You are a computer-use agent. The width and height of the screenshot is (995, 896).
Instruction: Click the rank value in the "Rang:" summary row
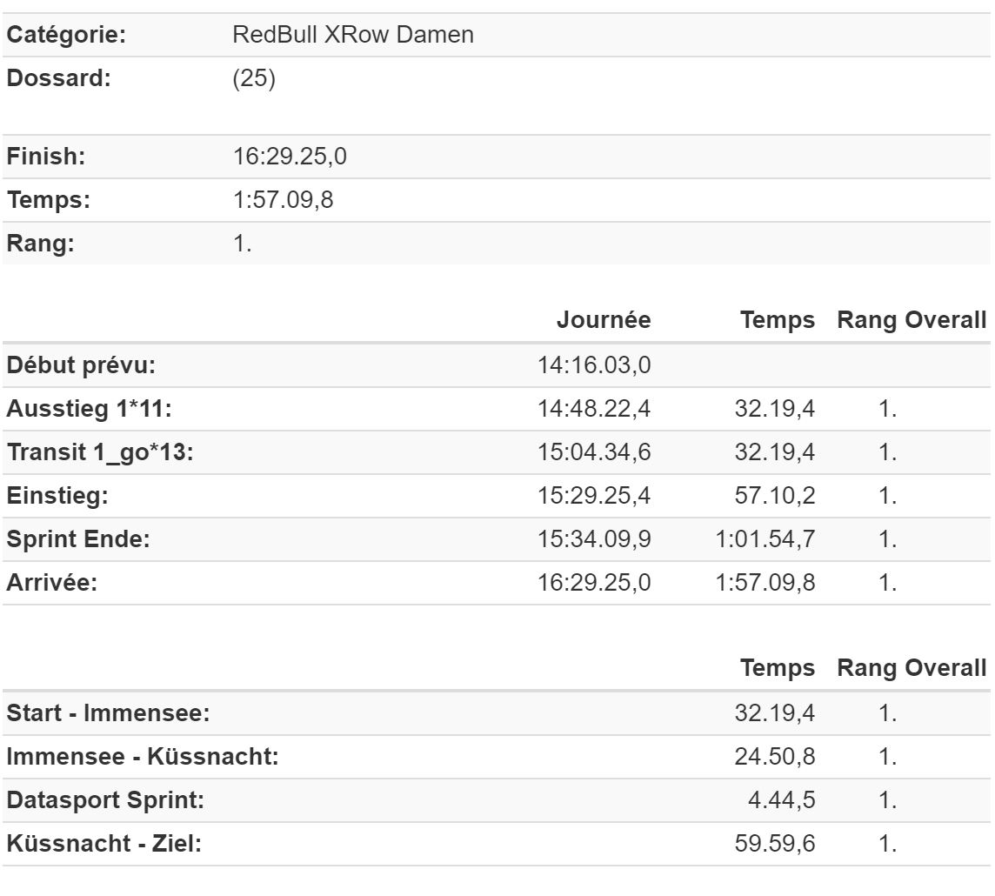(x=243, y=244)
